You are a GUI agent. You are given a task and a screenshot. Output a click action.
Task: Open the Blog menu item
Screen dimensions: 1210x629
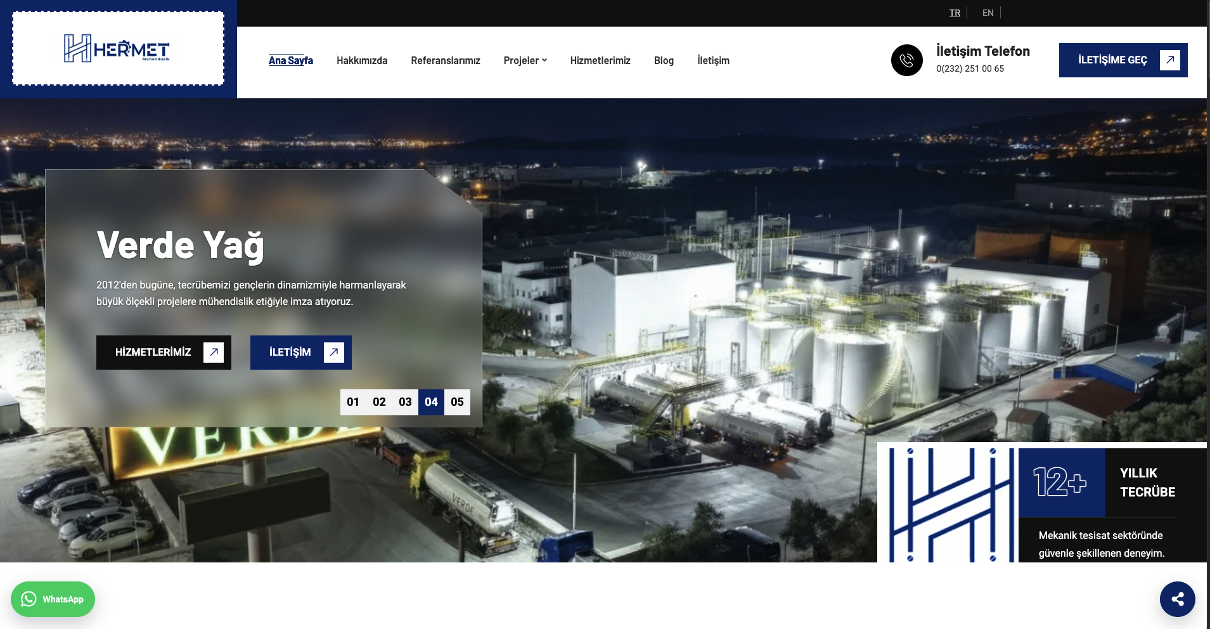664,60
